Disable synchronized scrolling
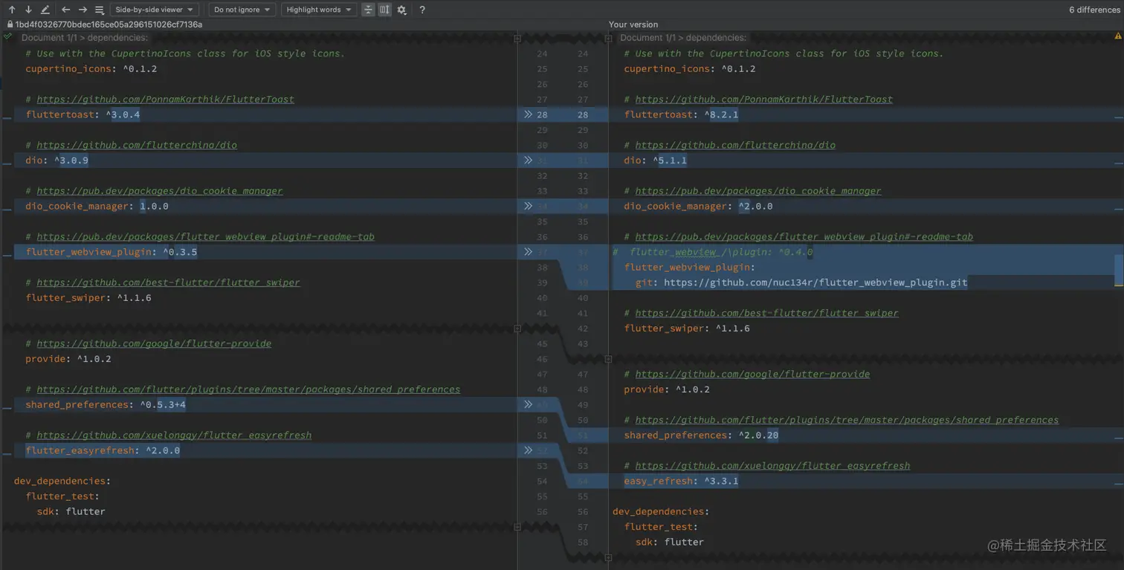Screen dimensions: 1124x570 [x=384, y=10]
